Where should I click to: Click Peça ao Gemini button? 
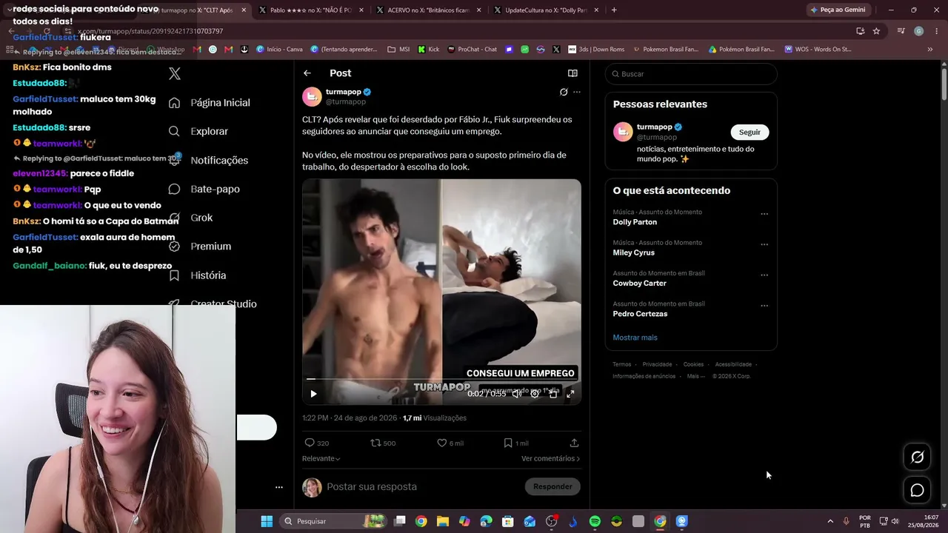[838, 10]
